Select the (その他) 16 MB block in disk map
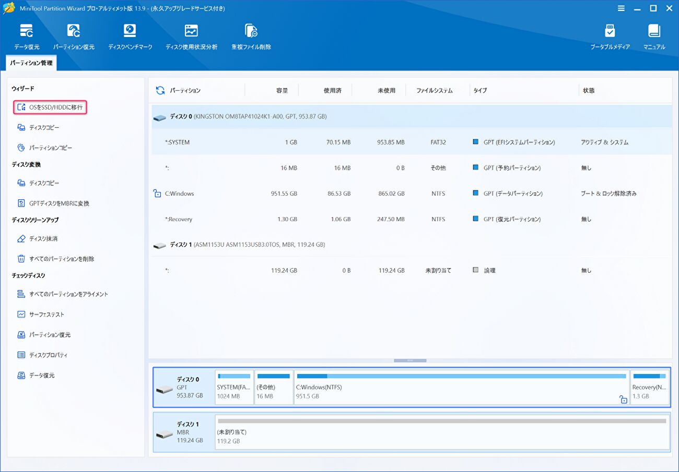 click(274, 388)
